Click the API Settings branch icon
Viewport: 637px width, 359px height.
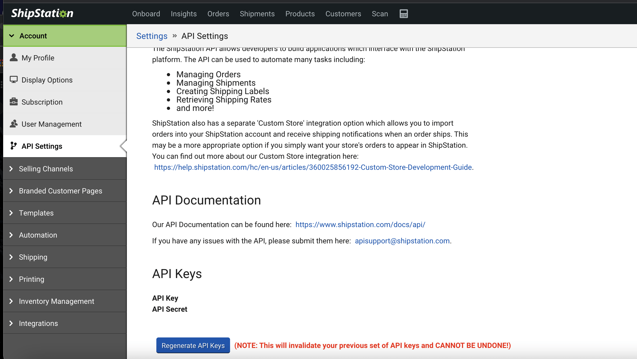coord(13,146)
